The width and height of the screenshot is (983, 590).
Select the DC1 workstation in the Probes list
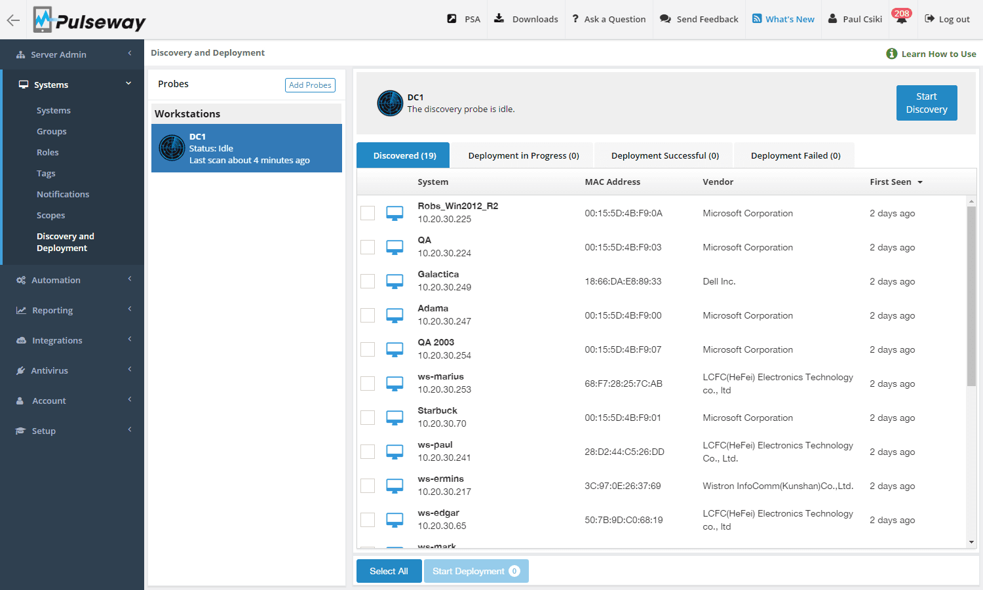tap(246, 148)
